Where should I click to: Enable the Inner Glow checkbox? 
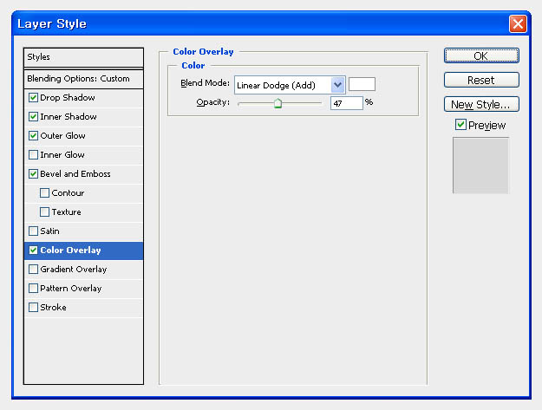pyautogui.click(x=33, y=155)
